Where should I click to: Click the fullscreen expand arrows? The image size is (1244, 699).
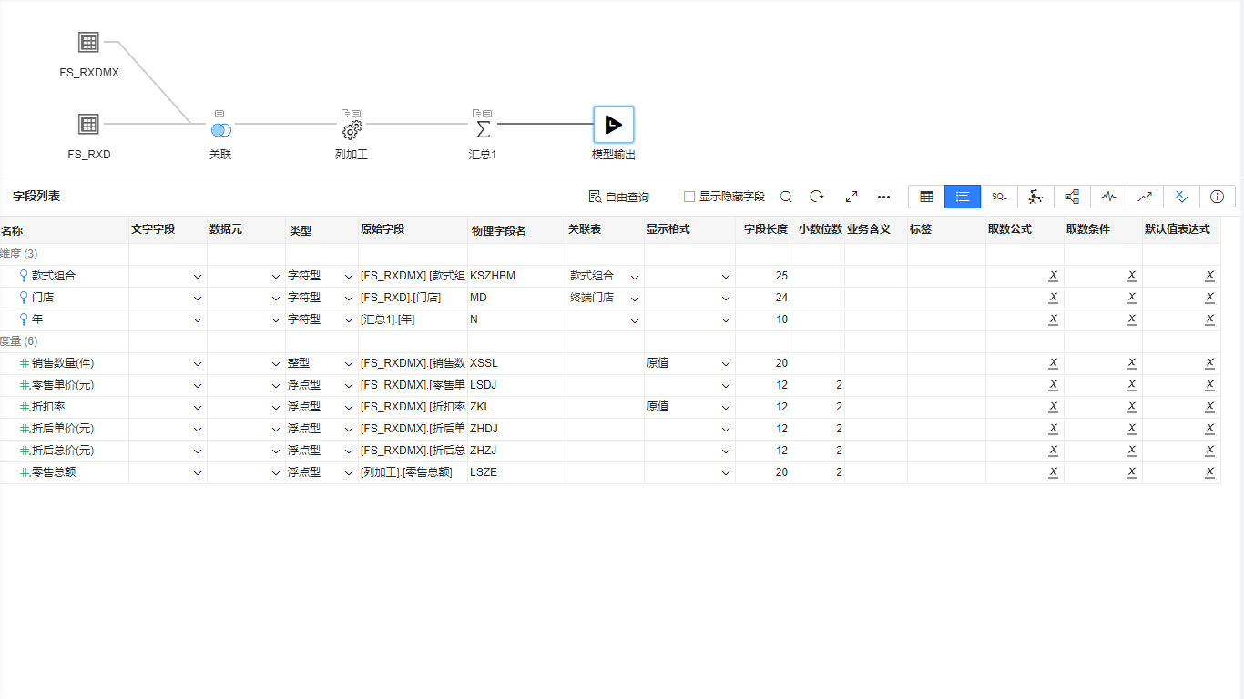tap(851, 196)
